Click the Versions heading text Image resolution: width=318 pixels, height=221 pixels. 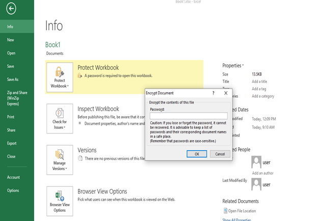click(x=87, y=150)
